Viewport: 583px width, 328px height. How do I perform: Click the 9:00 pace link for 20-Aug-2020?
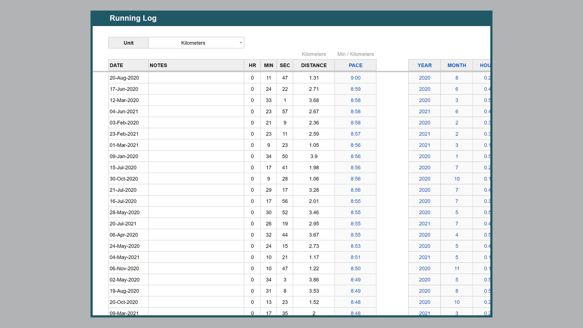(x=355, y=77)
